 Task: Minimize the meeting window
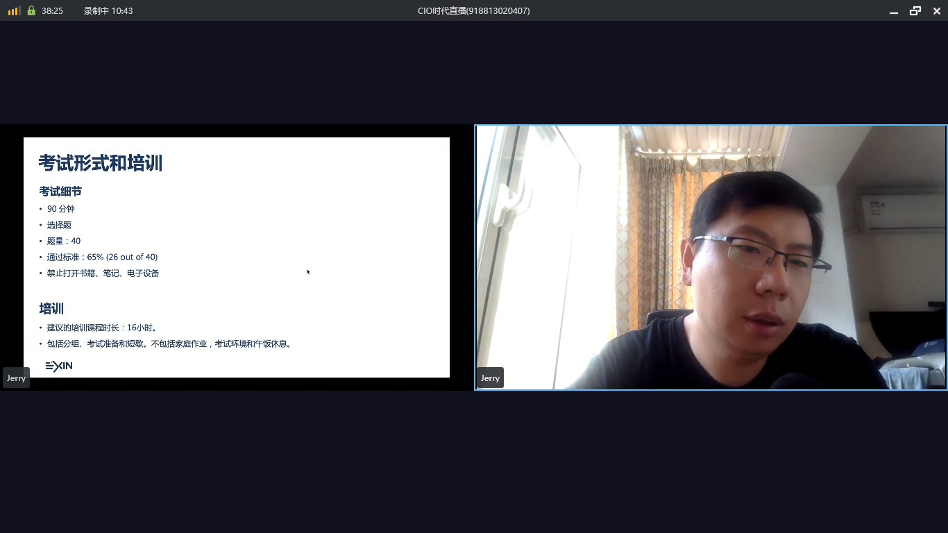coord(894,11)
